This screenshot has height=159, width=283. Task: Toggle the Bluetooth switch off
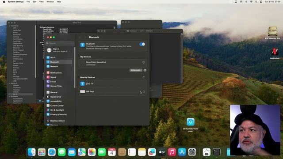point(142,44)
